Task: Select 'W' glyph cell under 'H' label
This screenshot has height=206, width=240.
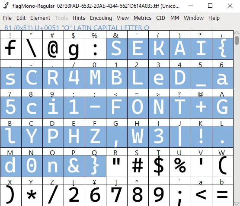Action: (x=138, y=137)
